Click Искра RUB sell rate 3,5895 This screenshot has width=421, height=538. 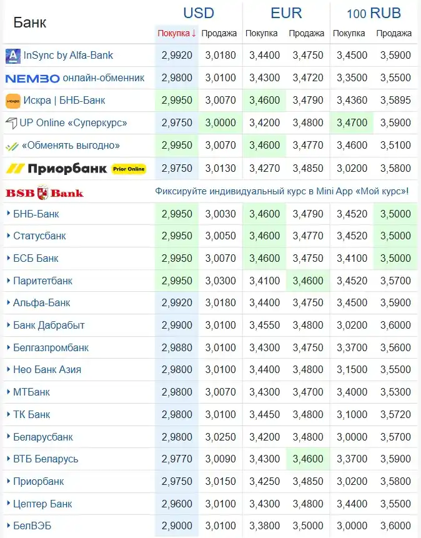coord(395,100)
